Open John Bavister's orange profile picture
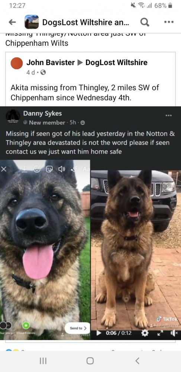The height and width of the screenshot is (372, 181). coord(17,63)
